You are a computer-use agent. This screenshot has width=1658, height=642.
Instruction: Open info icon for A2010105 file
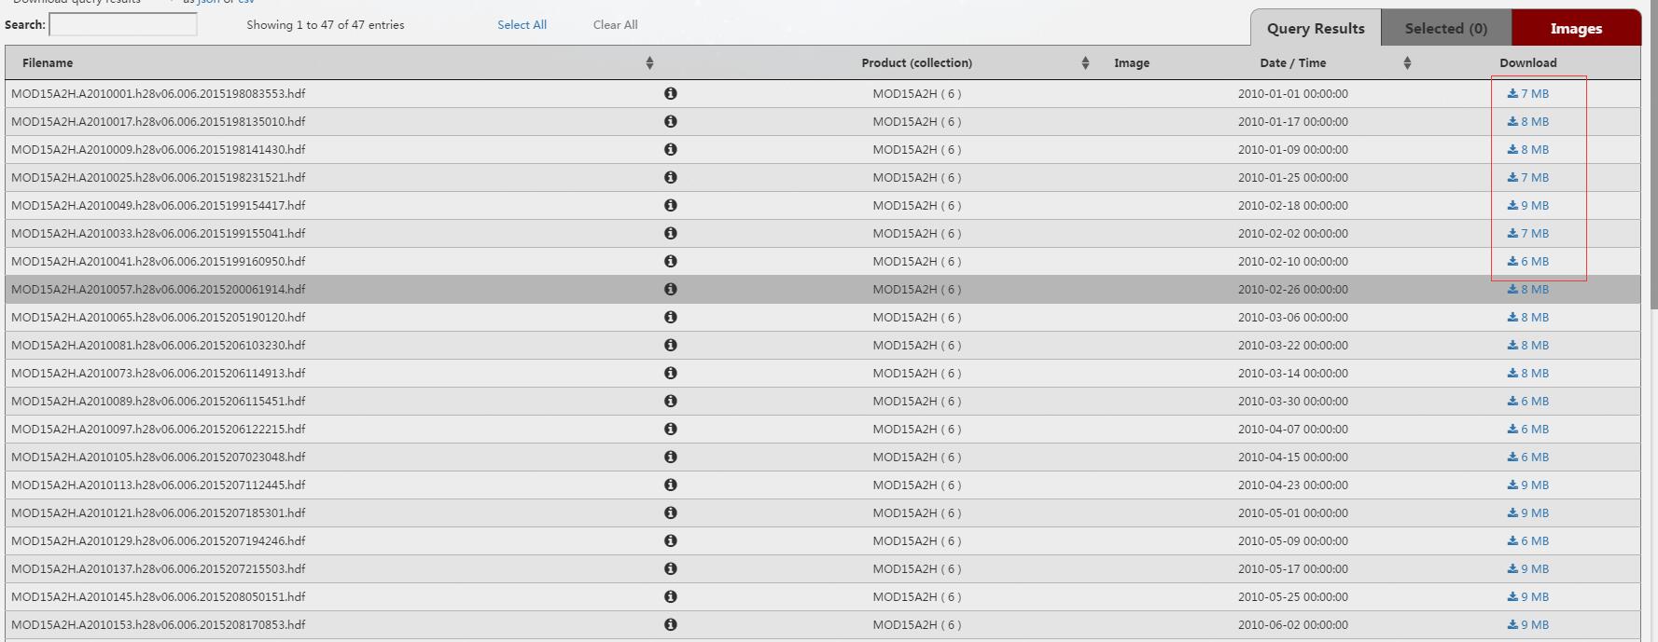click(670, 457)
